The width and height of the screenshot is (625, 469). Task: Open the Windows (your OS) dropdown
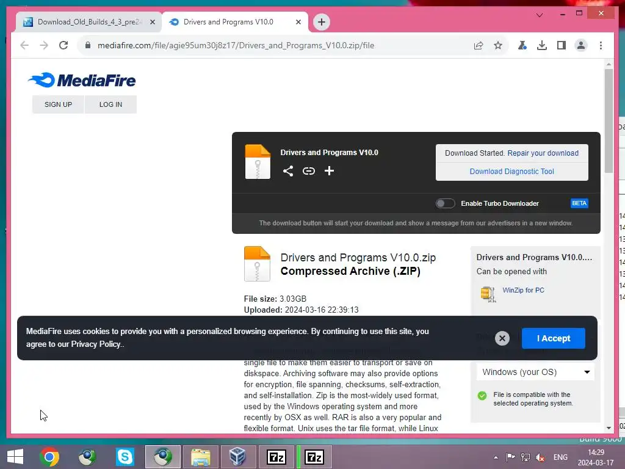pyautogui.click(x=535, y=372)
